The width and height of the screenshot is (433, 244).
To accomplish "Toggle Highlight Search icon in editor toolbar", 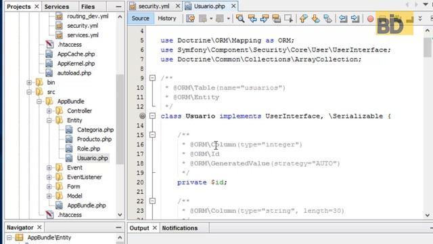I will coord(277,18).
